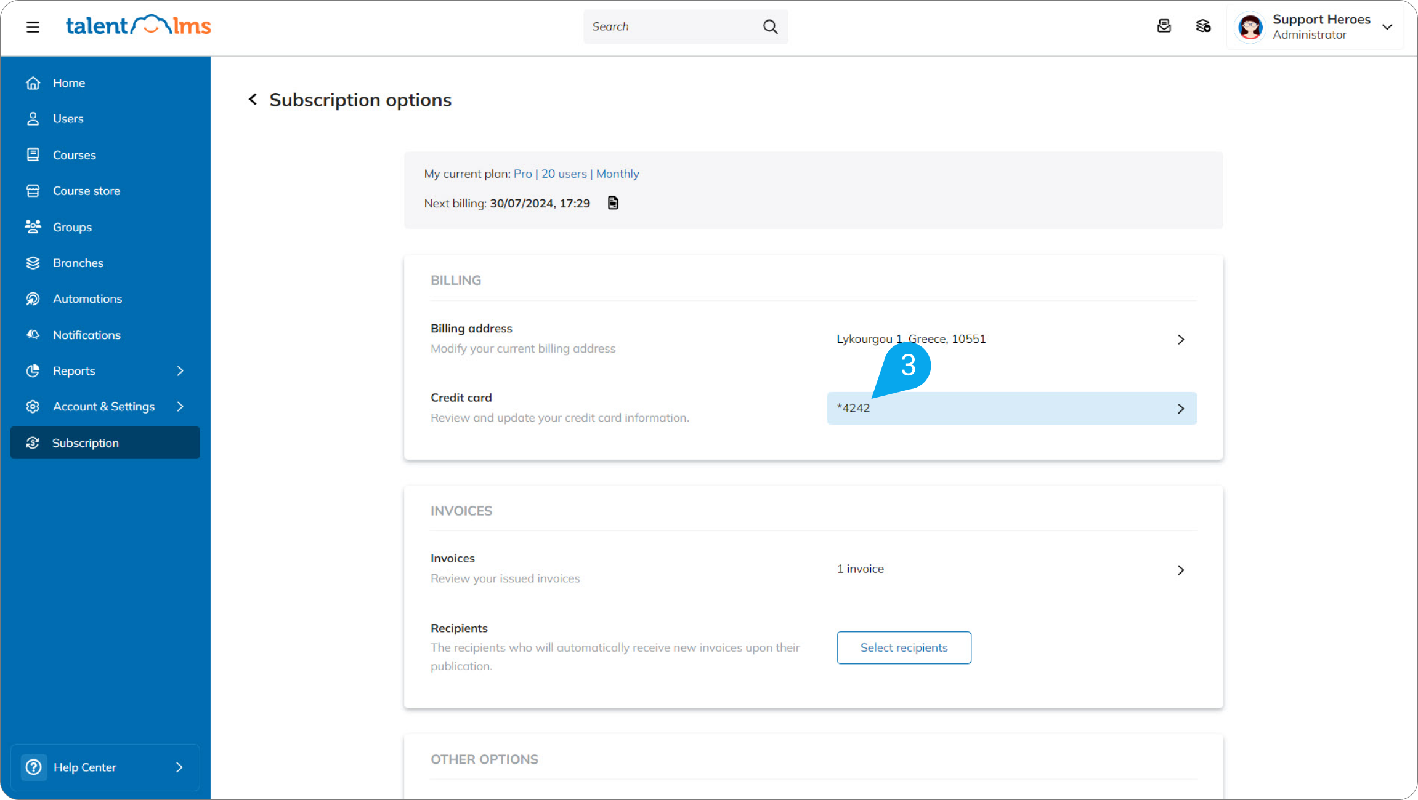Screen dimensions: 1418x800
Task: Go back using Subscription options arrow
Action: click(x=253, y=100)
